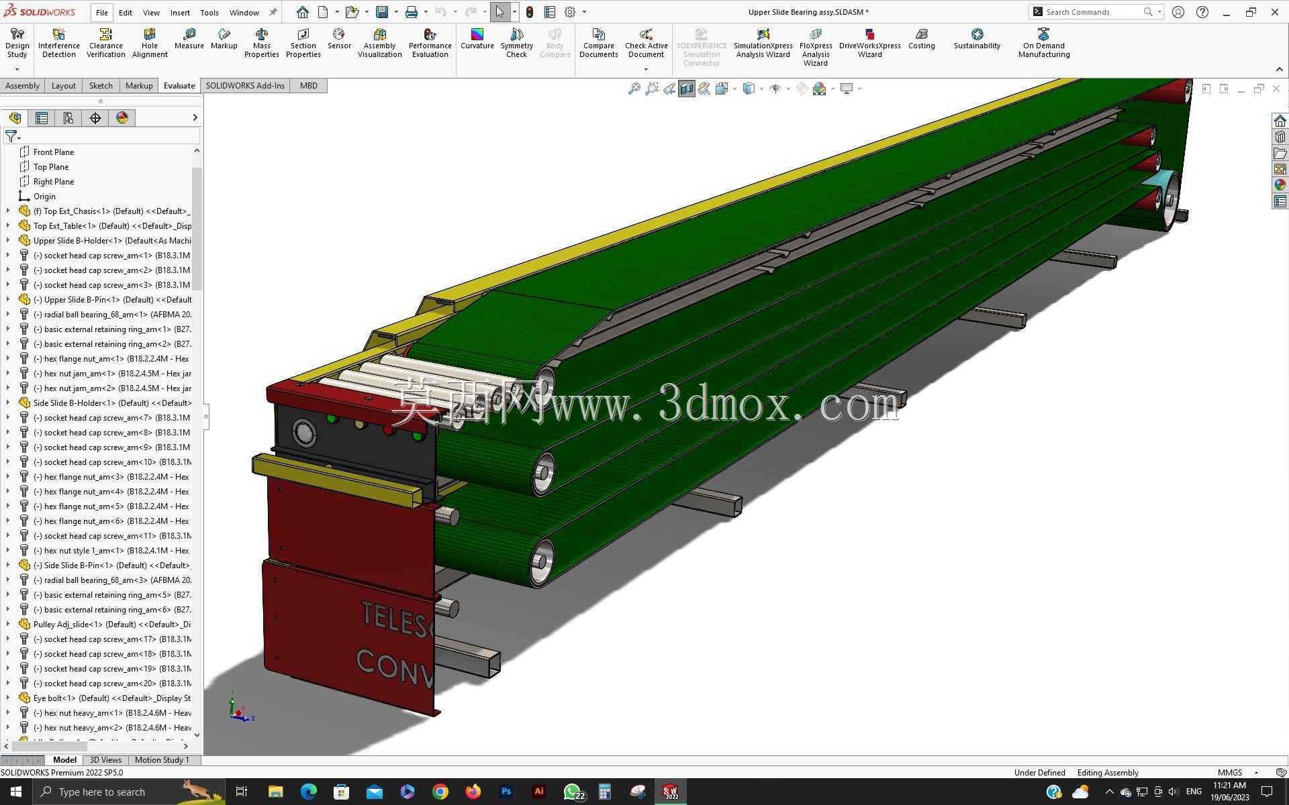1289x805 pixels.
Task: Click MMGS unit system in status bar
Action: [1230, 772]
